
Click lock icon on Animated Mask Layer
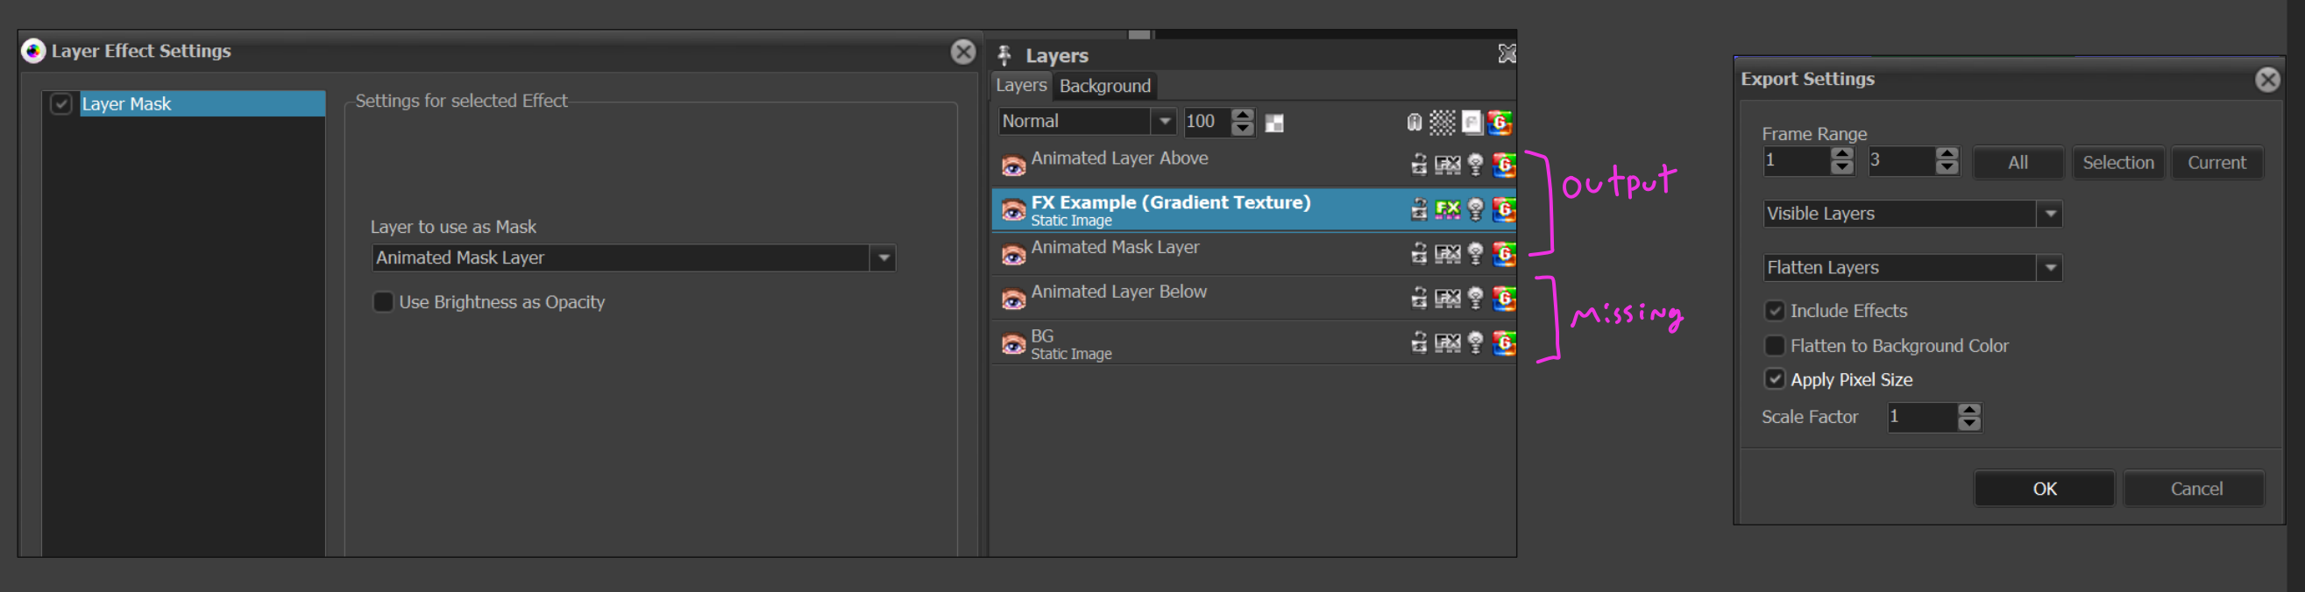point(1419,255)
